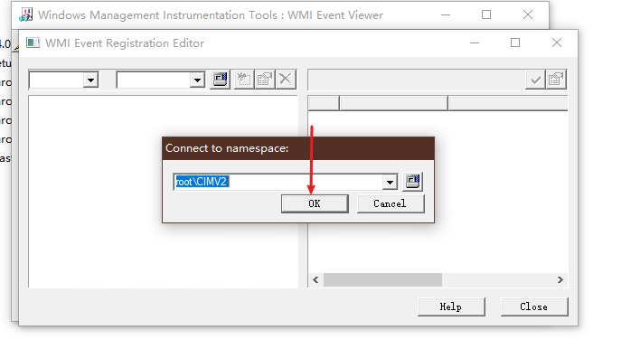
Task: Confirm the namespace with the OK button
Action: click(x=315, y=203)
